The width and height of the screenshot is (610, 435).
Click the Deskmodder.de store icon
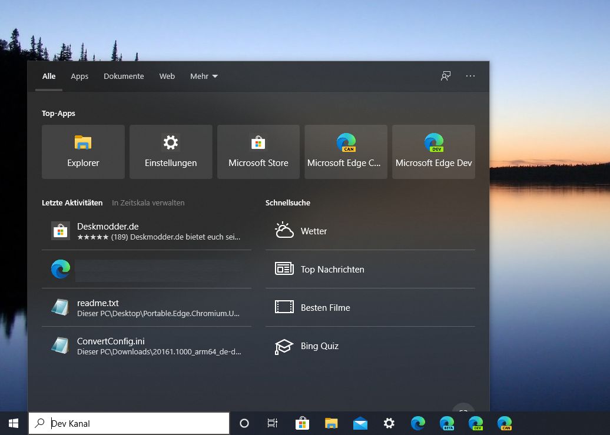[61, 231]
